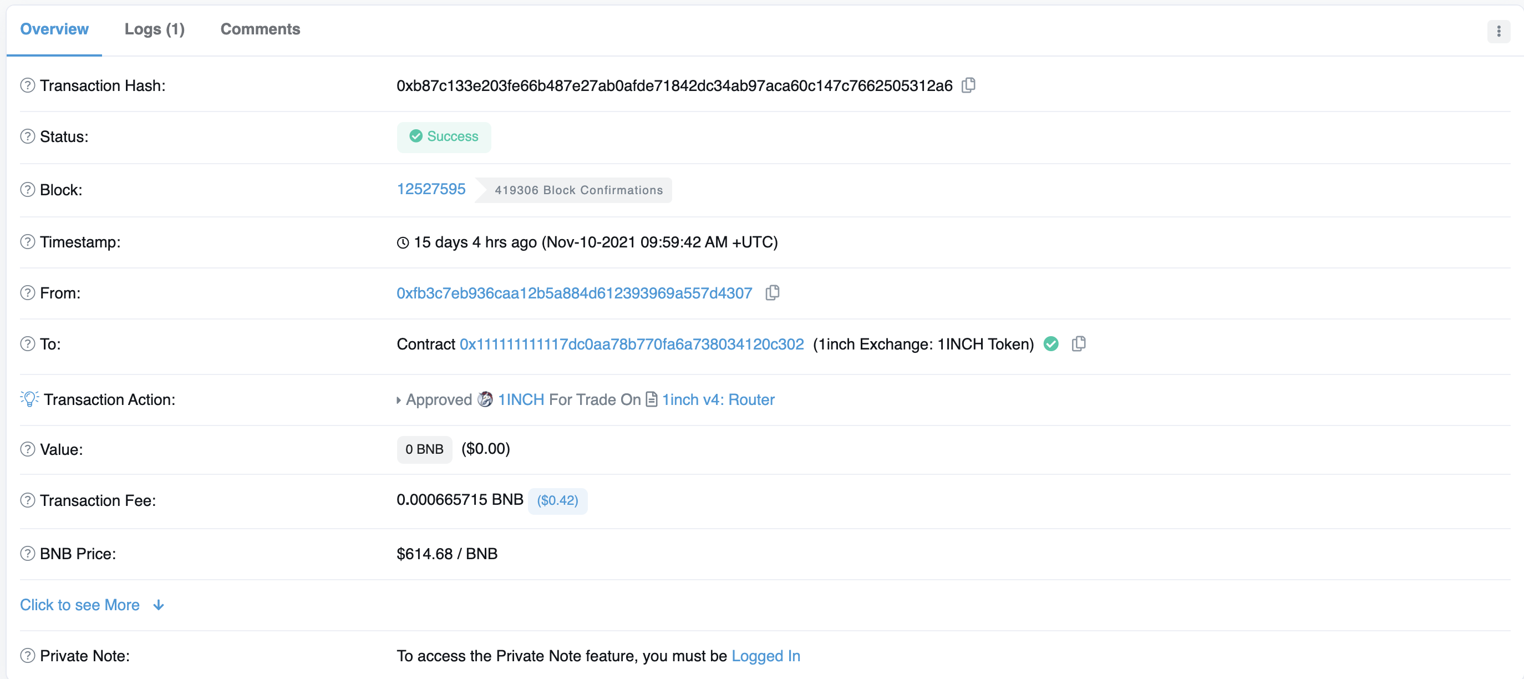Click the lightbulb Transaction Action icon

click(29, 398)
